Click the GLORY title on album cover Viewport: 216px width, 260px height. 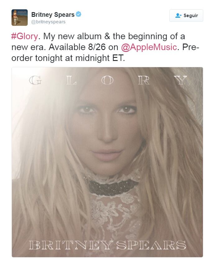point(108,80)
